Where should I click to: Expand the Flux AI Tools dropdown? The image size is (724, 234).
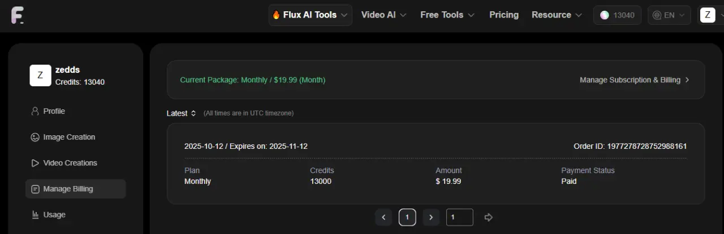tap(310, 15)
